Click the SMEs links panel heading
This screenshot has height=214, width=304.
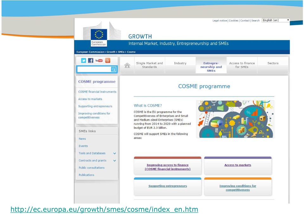87,131
